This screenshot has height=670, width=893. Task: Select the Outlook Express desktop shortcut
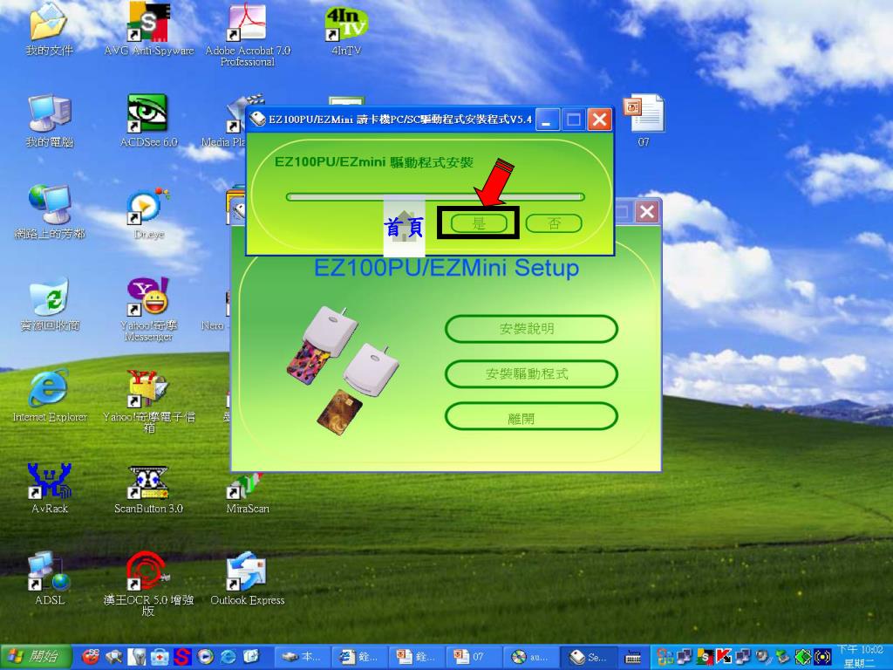[x=248, y=578]
